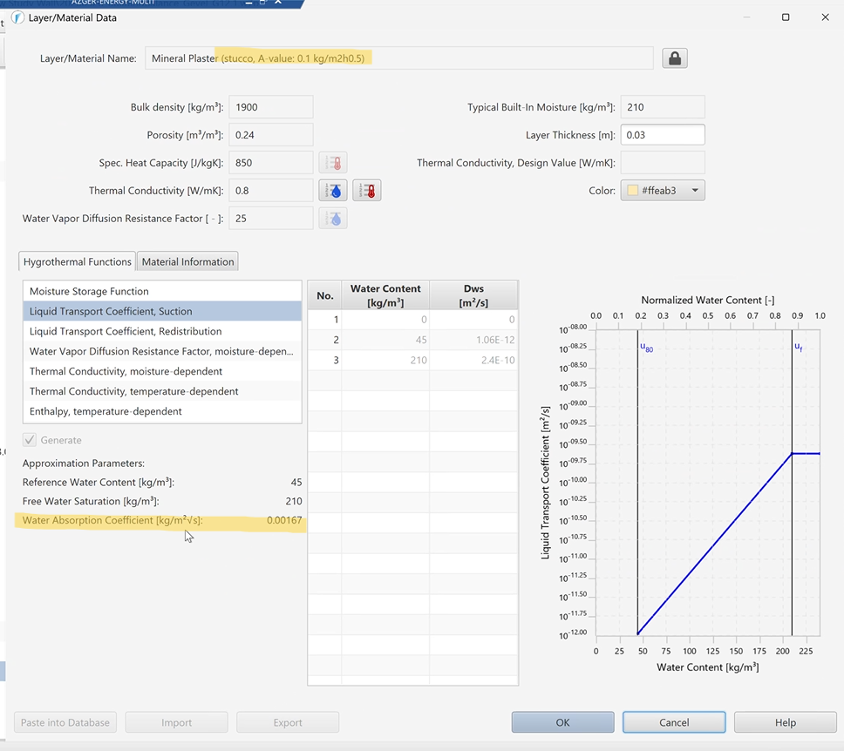This screenshot has height=751, width=844.
Task: Select Moisture Storage Function in list
Action: pyautogui.click(x=89, y=292)
